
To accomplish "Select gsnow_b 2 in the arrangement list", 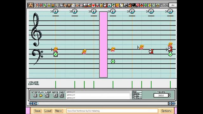I will tap(98, 92).
